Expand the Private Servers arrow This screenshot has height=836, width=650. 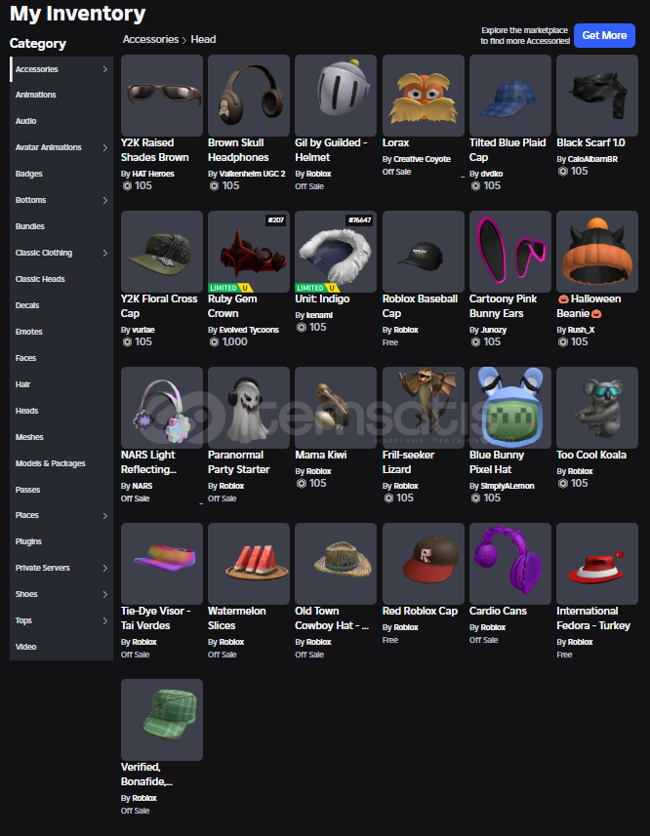pos(105,569)
